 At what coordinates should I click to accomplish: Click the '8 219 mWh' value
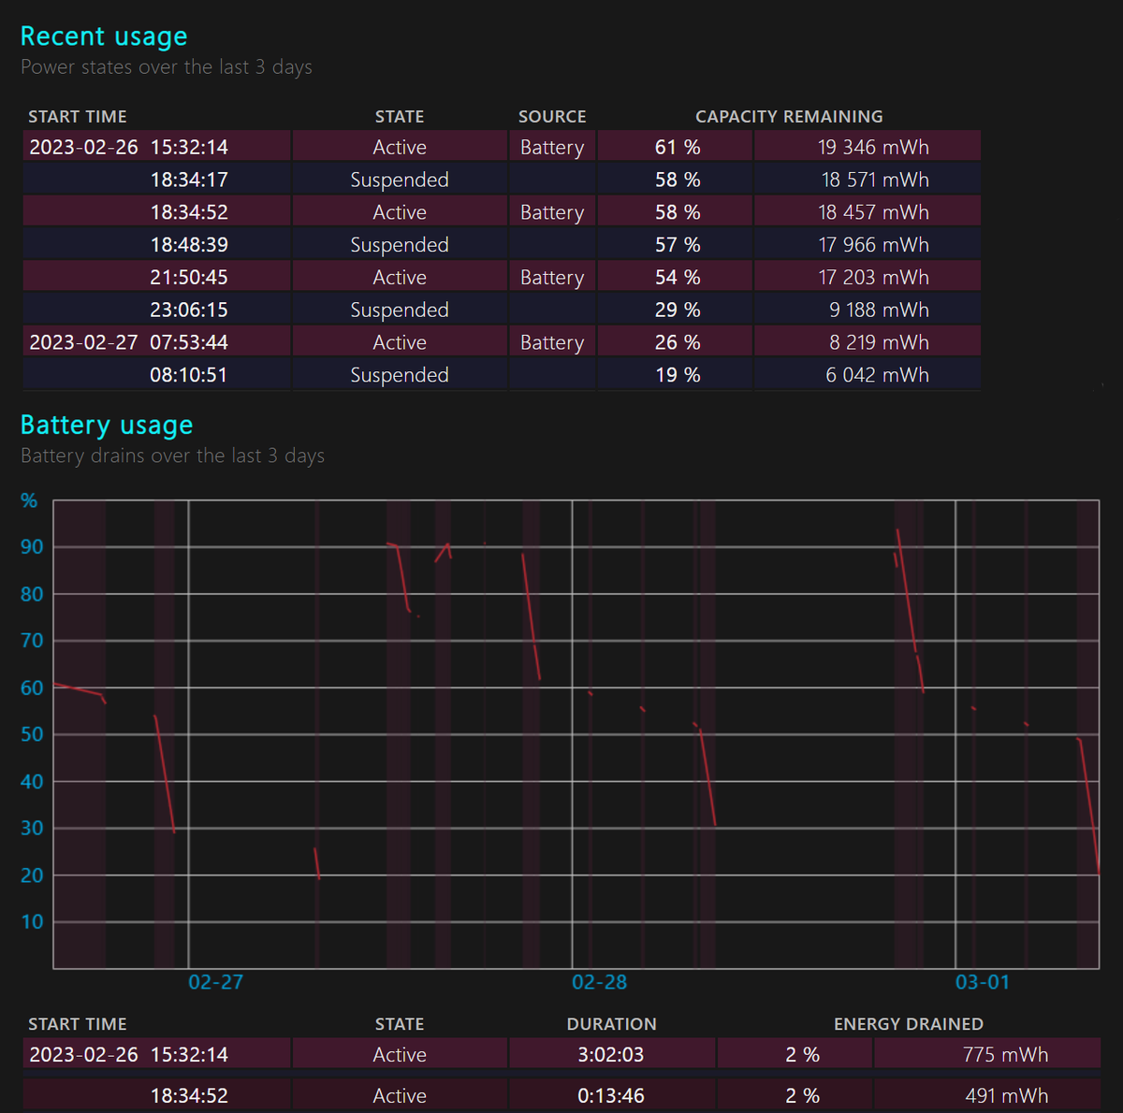pyautogui.click(x=879, y=342)
